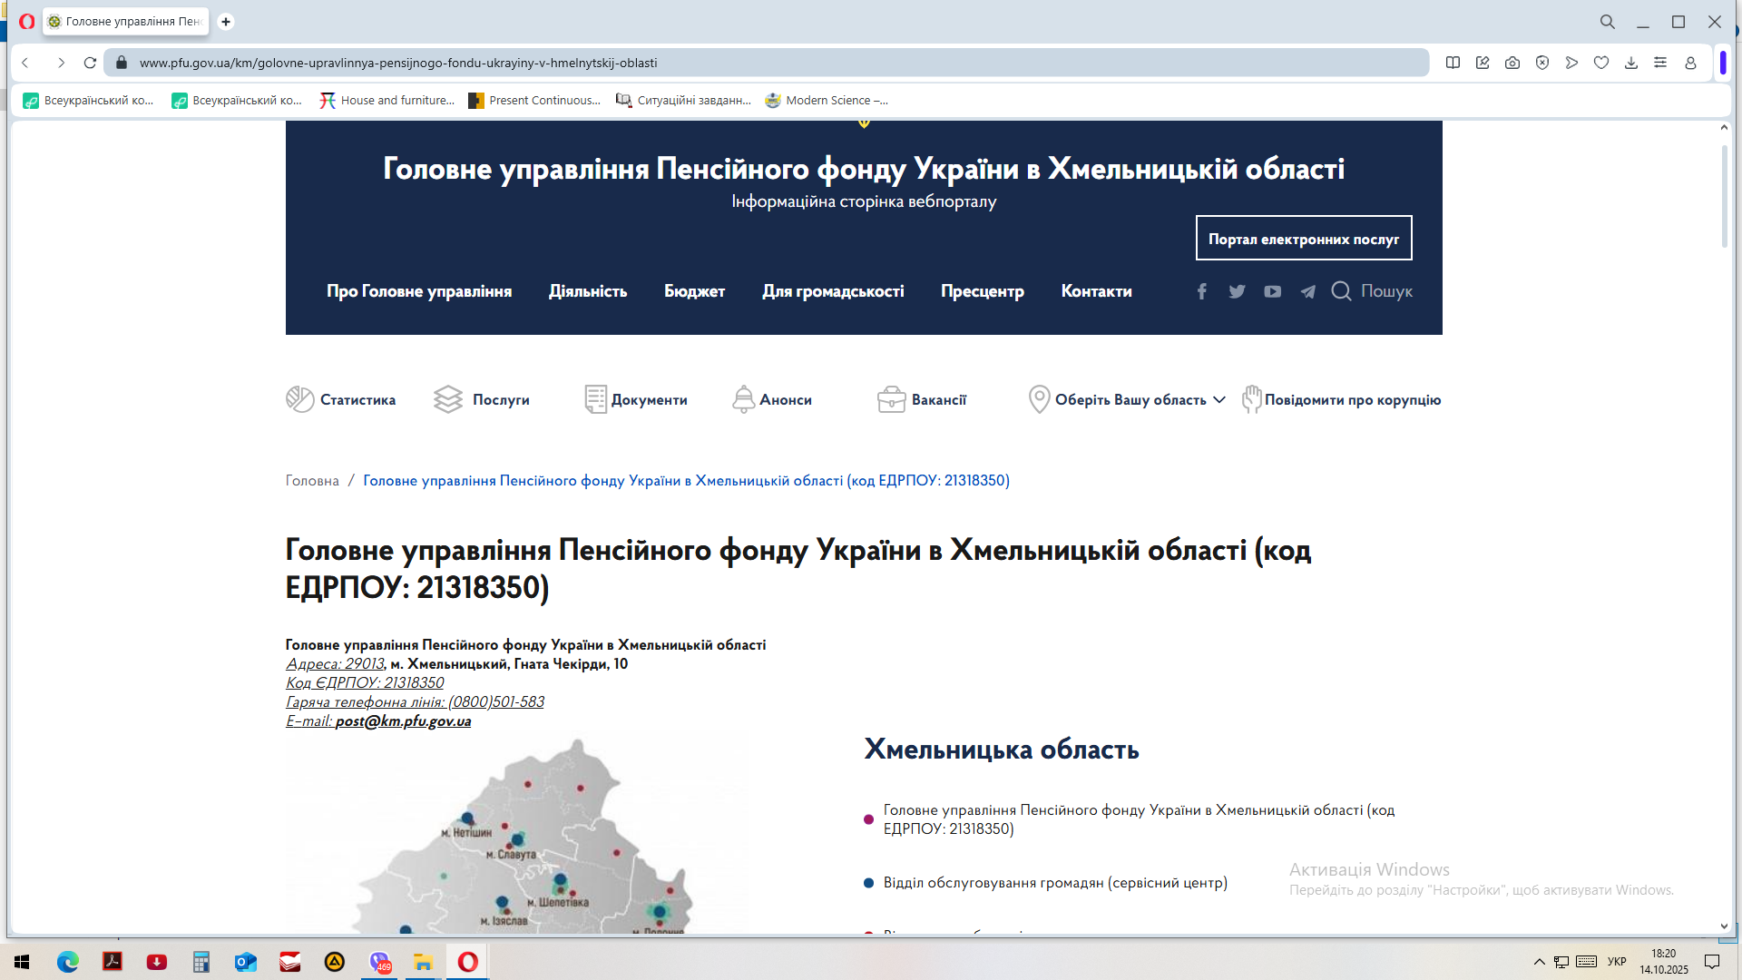This screenshot has height=980, width=1742.
Task: Open browser downloads icon
Action: (x=1631, y=63)
